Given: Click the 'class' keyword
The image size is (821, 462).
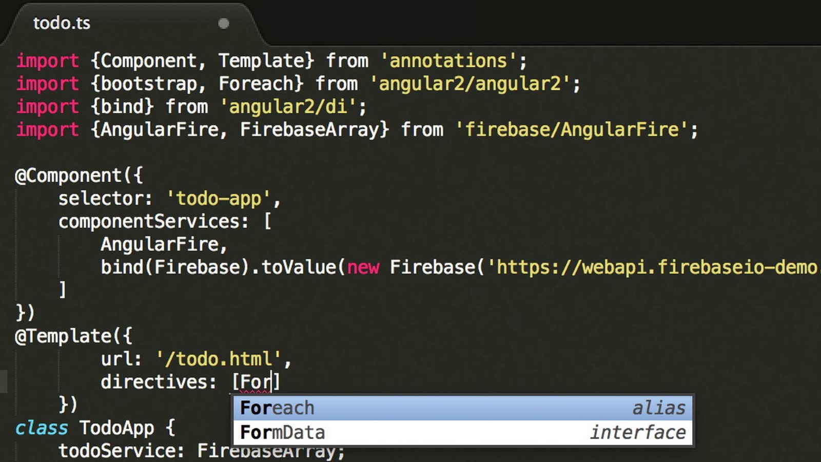Looking at the screenshot, I should [x=42, y=428].
